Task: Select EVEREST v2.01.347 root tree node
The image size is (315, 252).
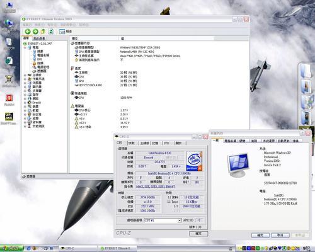Action: [37, 43]
